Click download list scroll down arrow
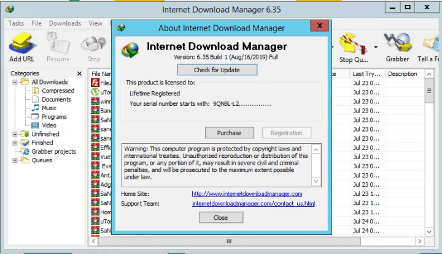The height and width of the screenshot is (254, 442). (x=429, y=232)
